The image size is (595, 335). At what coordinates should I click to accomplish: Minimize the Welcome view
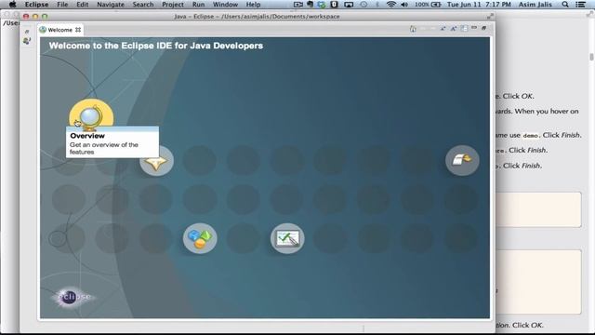tap(474, 28)
